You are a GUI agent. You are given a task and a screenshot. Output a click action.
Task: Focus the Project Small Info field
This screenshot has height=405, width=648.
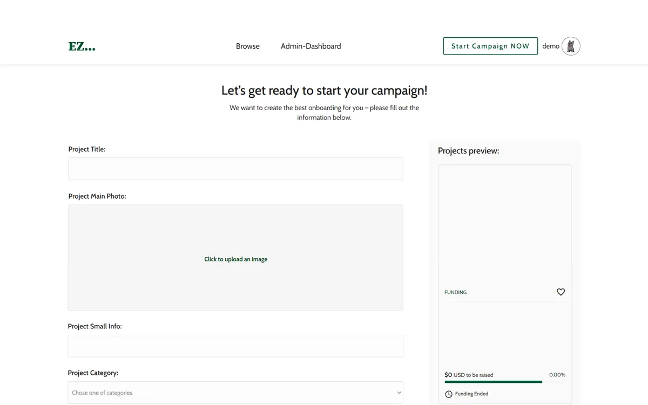[x=235, y=346]
